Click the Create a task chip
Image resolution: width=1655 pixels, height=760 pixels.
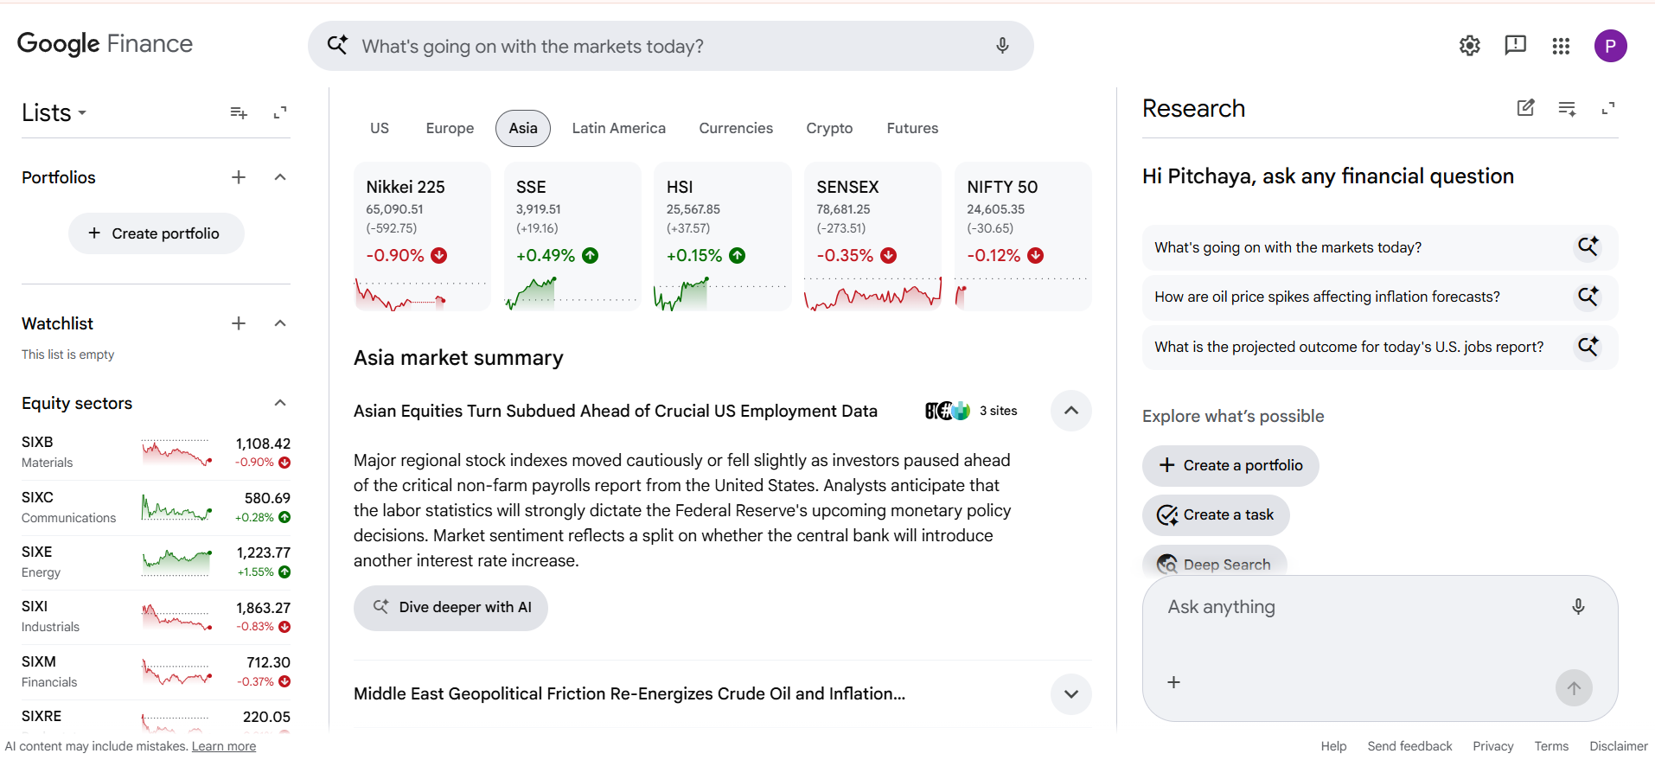click(x=1216, y=515)
